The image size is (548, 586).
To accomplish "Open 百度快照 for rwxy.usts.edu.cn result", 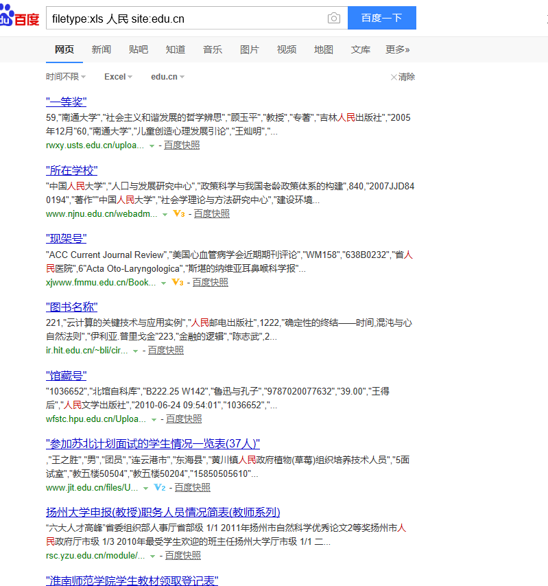I will [x=182, y=145].
